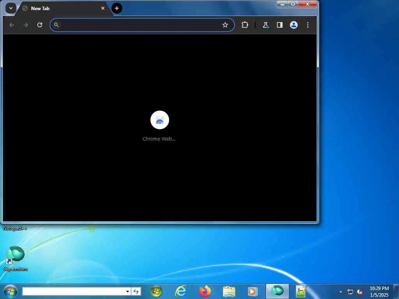Open the Extensions puzzle icon

(245, 25)
